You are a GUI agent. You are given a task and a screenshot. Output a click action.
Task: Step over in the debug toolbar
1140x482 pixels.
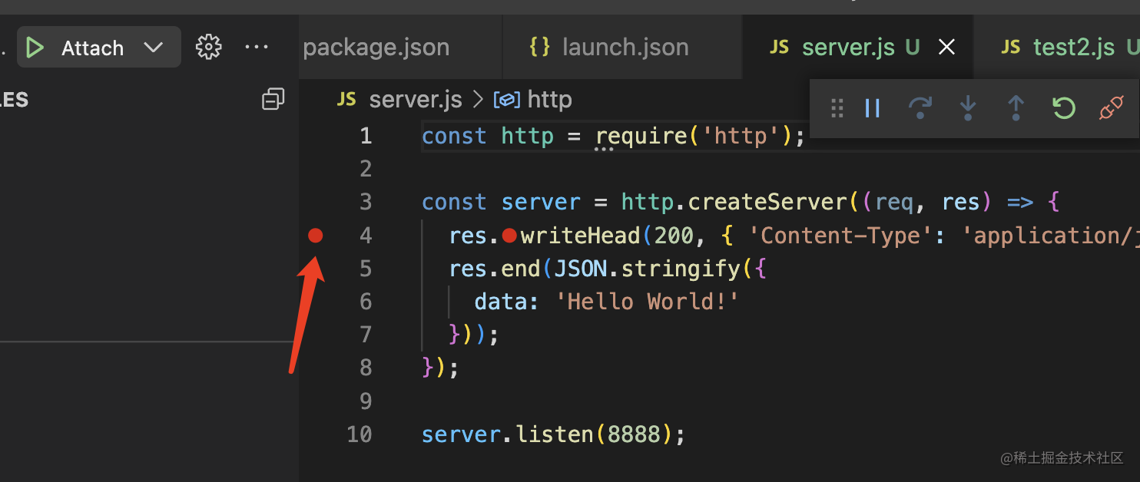920,108
